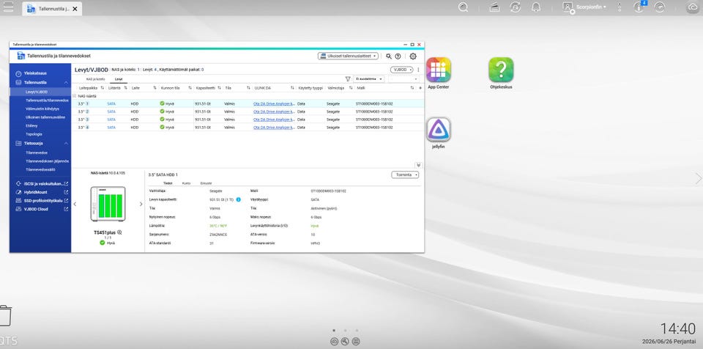Open Tallennustila/tilannevedokset sidebar item
Image resolution: width=703 pixels, height=349 pixels.
[47, 100]
